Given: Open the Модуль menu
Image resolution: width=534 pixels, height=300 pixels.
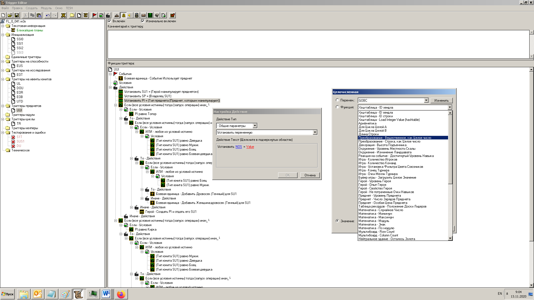Looking at the screenshot, I should tap(46, 8).
